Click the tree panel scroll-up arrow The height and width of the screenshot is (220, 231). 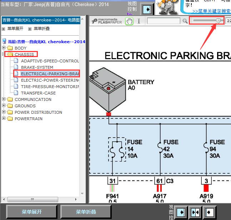coord(82,19)
